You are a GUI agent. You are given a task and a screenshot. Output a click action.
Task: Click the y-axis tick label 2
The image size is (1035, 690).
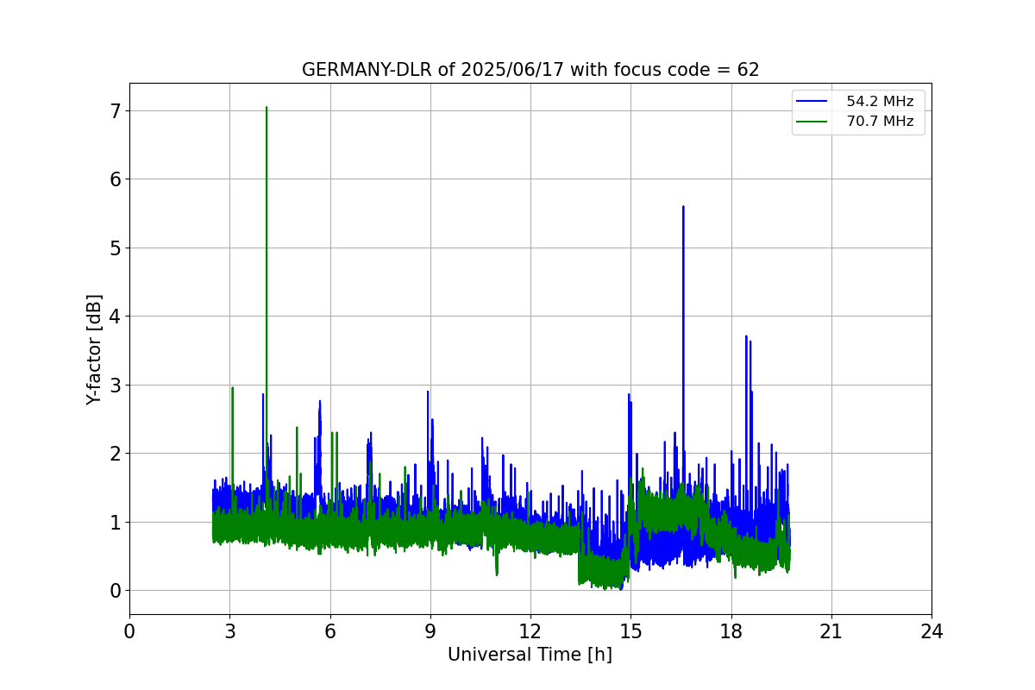point(116,454)
